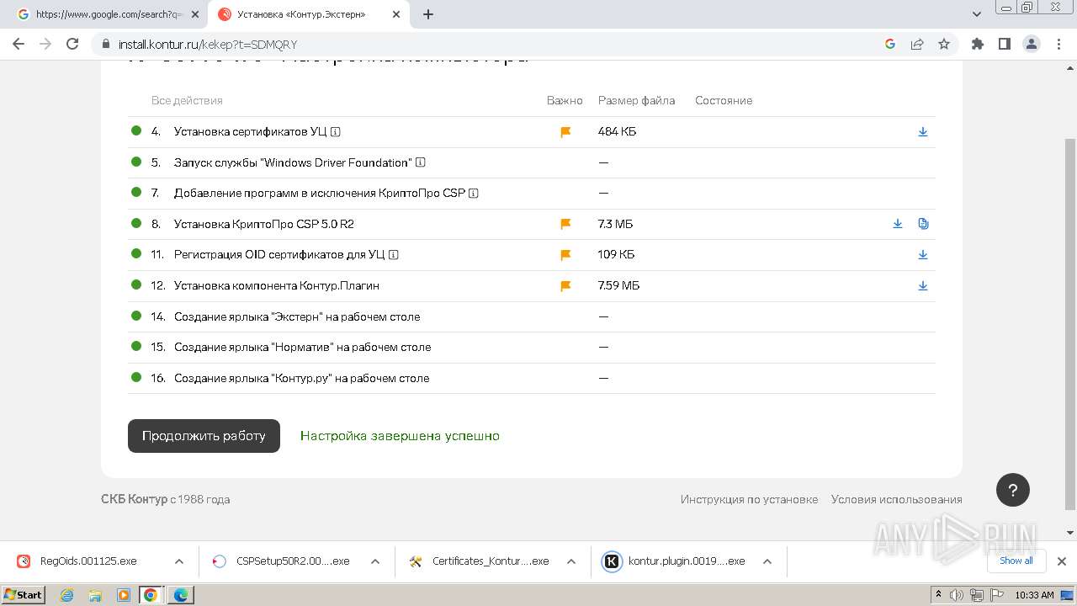Show info for Windows Driver Foundation service
The width and height of the screenshot is (1077, 606).
[421, 162]
